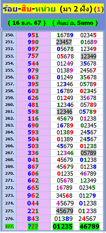Click the green row number 277.
Viewport: 106px width, 233px height.
10,226
